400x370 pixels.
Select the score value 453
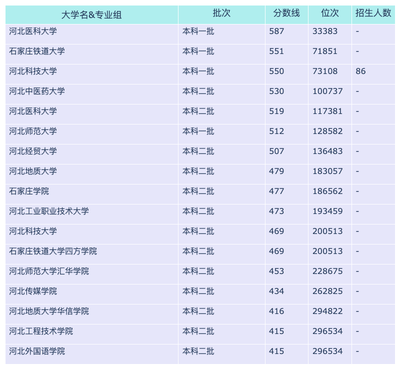pyautogui.click(x=276, y=271)
